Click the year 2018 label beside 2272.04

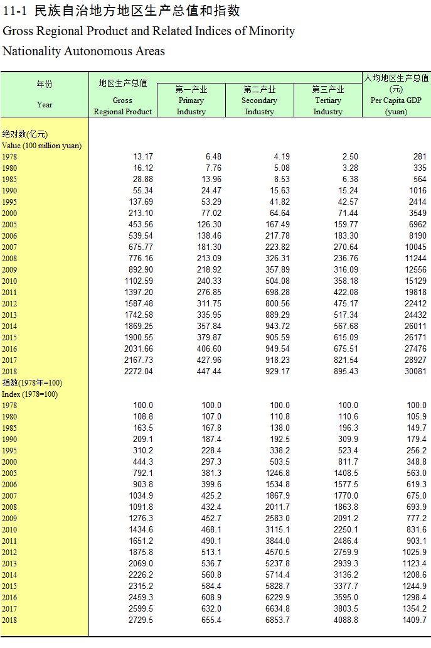pos(9,372)
